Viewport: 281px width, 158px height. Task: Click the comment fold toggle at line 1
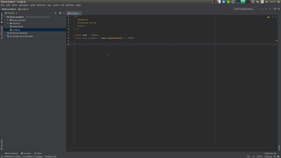click(75, 17)
